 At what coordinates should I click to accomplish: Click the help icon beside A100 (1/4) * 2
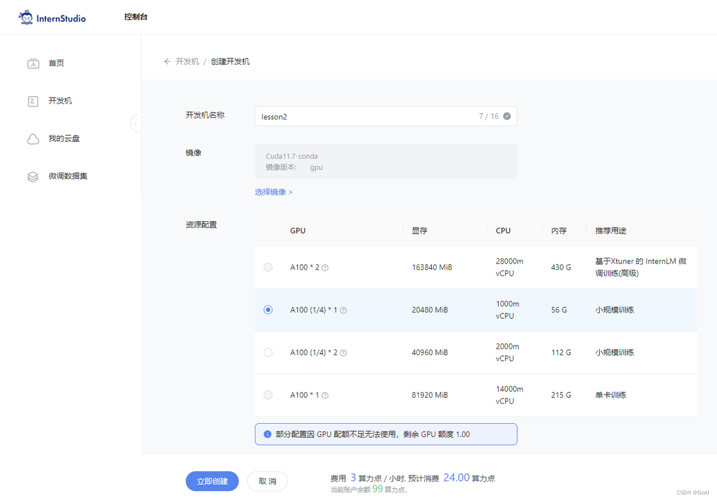coord(343,353)
